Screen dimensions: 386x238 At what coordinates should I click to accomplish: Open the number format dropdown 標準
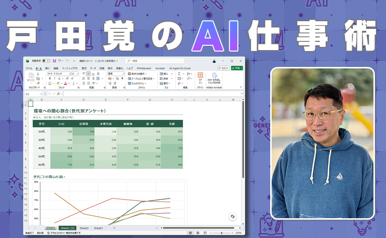[x=116, y=74]
